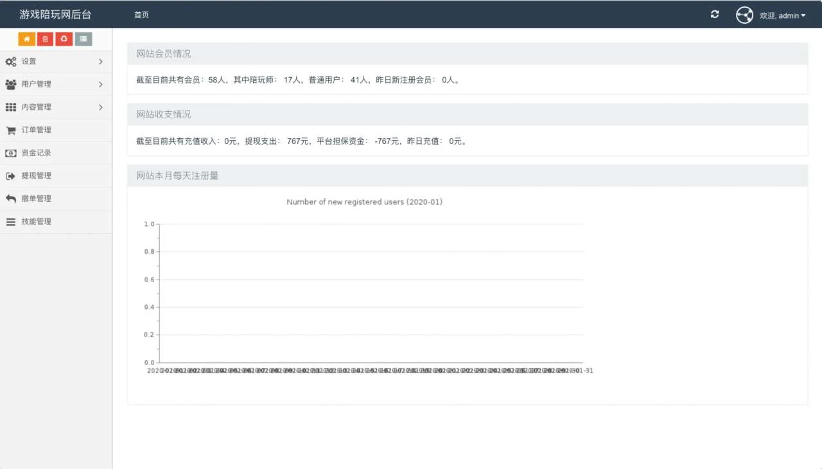The image size is (822, 469).
Task: Click the admin avatar icon
Action: (x=744, y=15)
